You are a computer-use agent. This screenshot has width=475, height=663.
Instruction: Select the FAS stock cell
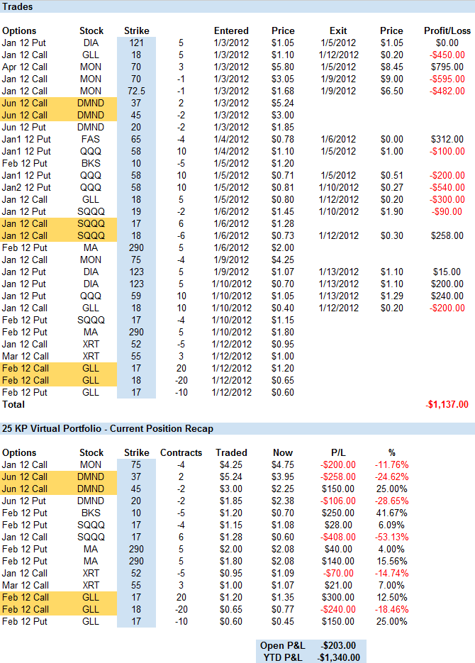tap(91, 139)
